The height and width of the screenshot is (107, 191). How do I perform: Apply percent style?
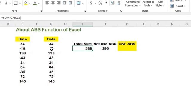coord(100,3)
